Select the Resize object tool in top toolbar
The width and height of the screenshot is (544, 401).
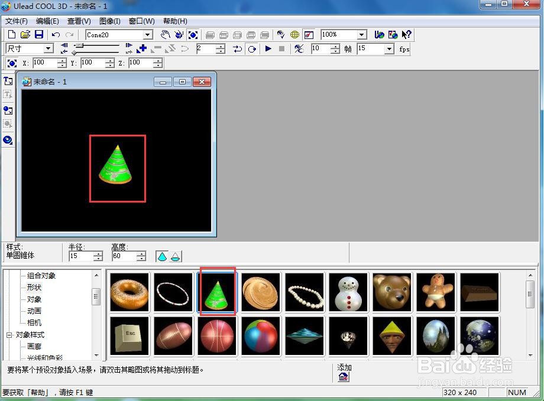click(x=193, y=35)
